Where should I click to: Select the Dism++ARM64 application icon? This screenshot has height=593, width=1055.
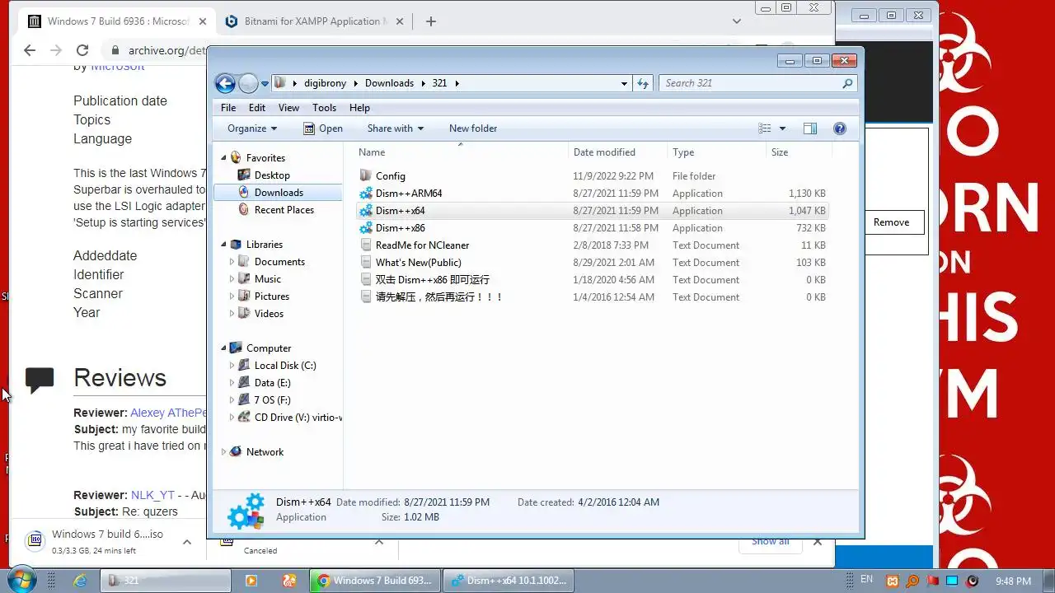coord(367,194)
